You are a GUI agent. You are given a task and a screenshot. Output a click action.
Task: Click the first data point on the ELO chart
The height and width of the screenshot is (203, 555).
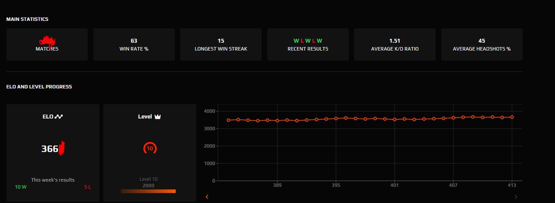228,120
